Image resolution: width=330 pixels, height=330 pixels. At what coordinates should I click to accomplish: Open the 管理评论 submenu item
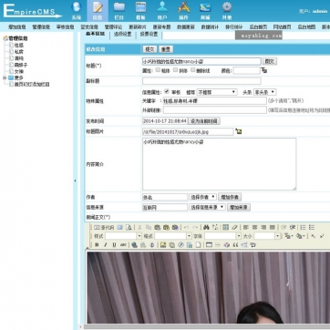113,27
